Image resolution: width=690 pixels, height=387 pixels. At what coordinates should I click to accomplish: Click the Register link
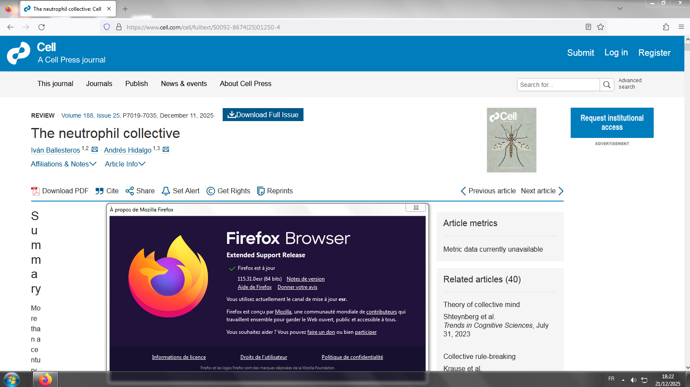pos(655,53)
